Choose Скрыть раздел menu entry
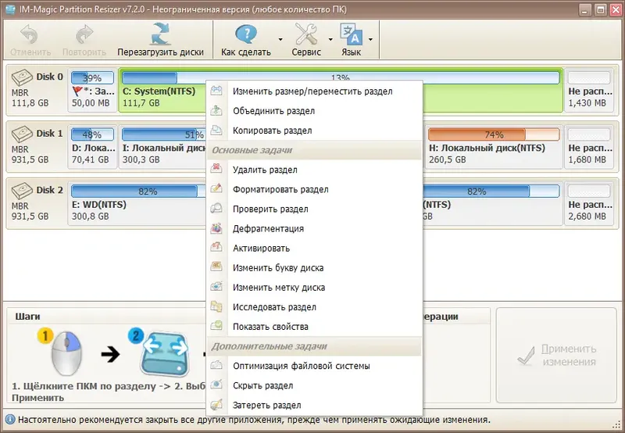Image resolution: width=625 pixels, height=433 pixels. click(x=314, y=385)
